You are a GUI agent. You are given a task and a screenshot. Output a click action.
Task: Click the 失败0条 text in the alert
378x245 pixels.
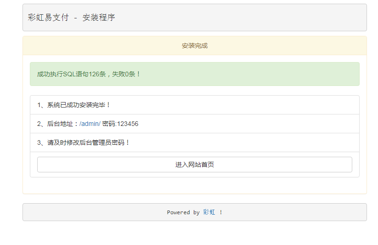(124, 74)
